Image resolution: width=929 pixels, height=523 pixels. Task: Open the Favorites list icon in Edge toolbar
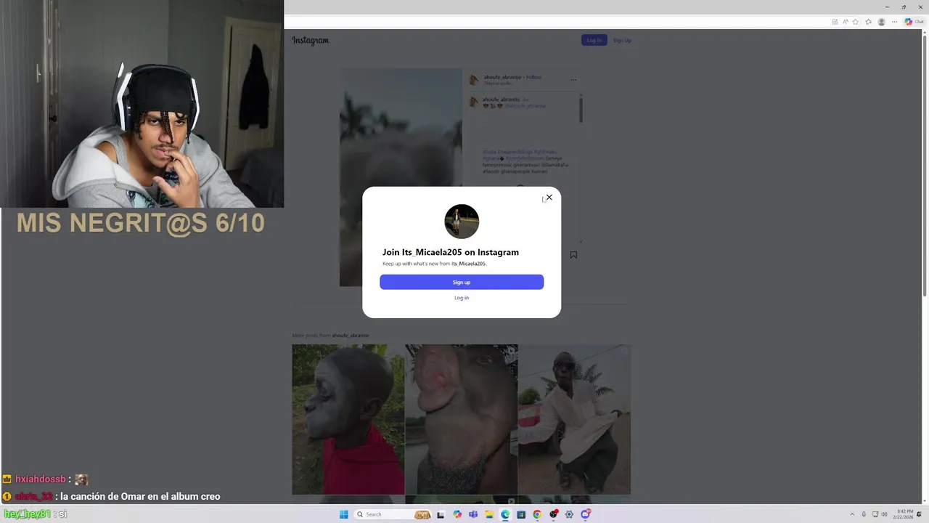pos(869,22)
